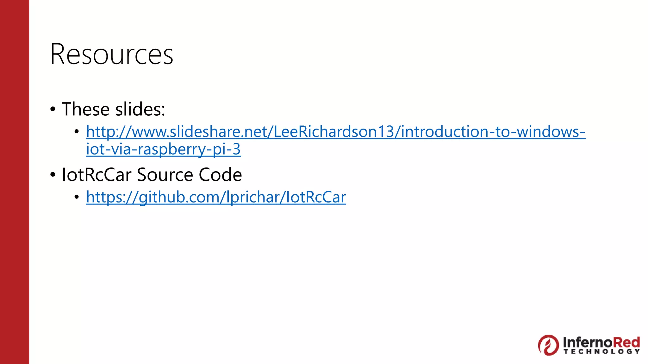648x364 pixels.
Task: Select the 'Resources' slide title
Action: [x=112, y=54]
